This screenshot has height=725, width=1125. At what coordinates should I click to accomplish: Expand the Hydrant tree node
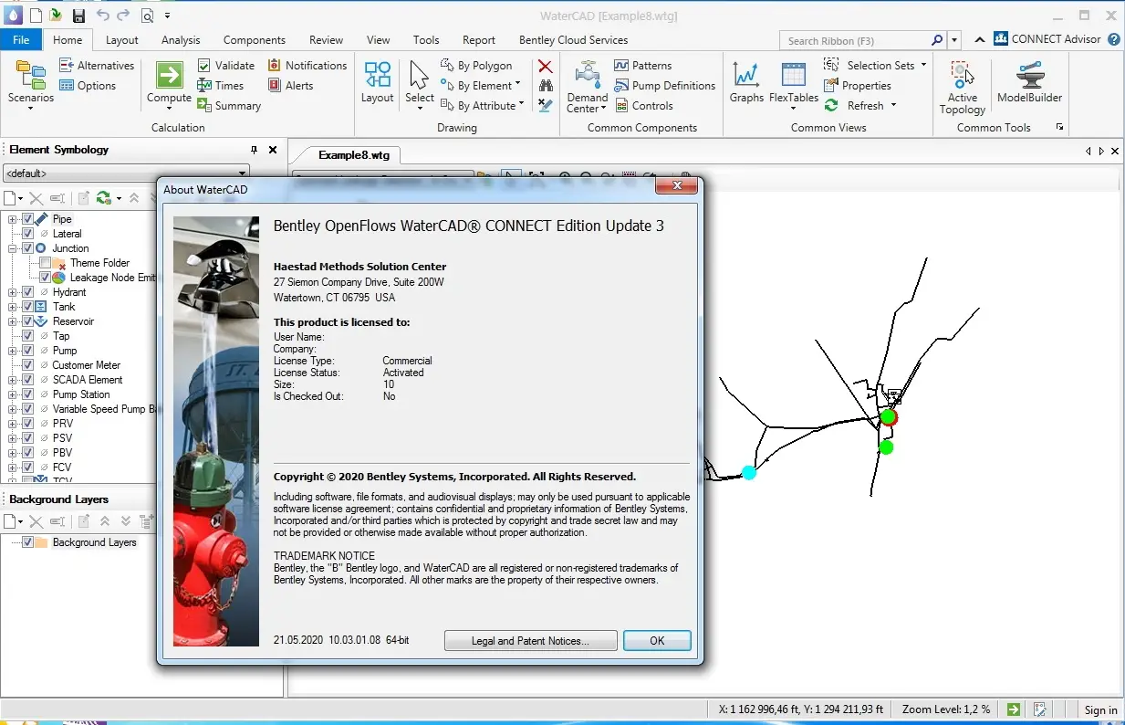point(13,292)
